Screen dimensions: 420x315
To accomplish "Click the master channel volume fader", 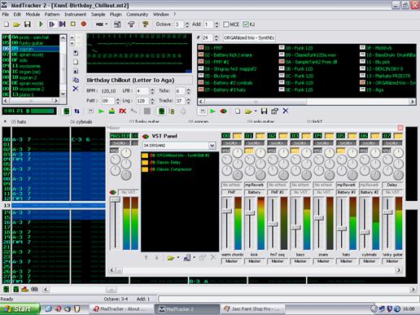I will pyautogui.click(x=115, y=199).
